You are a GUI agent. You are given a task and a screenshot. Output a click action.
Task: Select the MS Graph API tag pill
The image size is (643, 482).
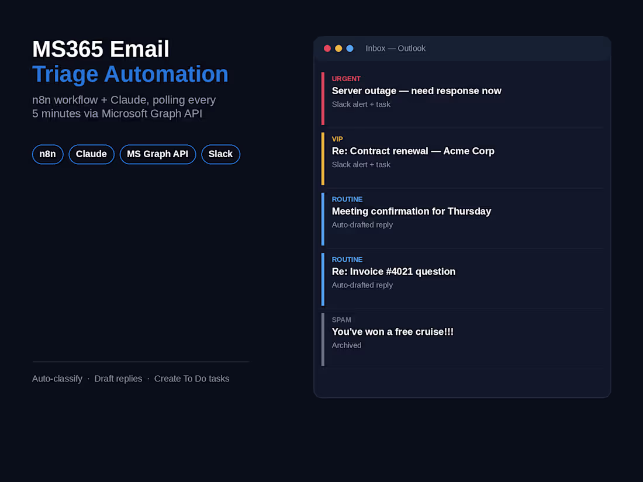tap(157, 154)
